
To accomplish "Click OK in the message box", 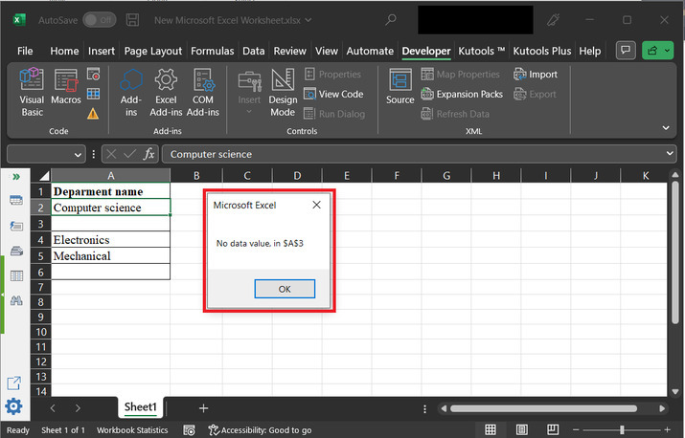I will (285, 289).
